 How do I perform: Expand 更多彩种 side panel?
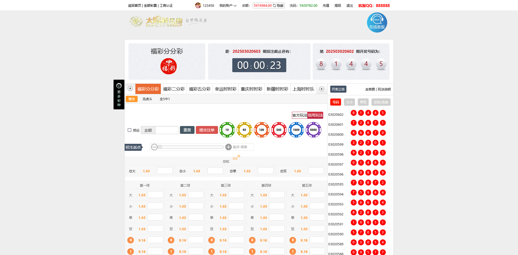[119, 95]
